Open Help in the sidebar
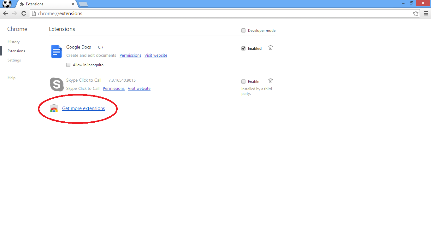This screenshot has height=227, width=431. click(x=11, y=78)
